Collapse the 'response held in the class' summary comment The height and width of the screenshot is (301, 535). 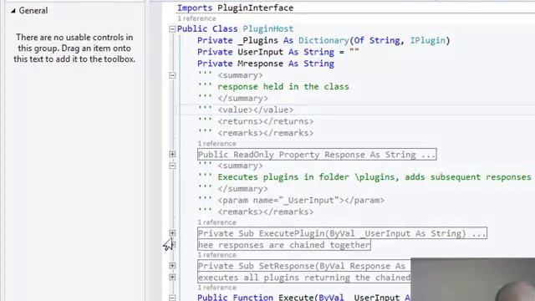172,75
